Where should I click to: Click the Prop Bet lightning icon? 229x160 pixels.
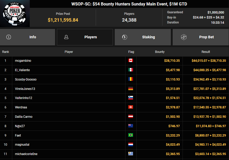(x=184, y=37)
